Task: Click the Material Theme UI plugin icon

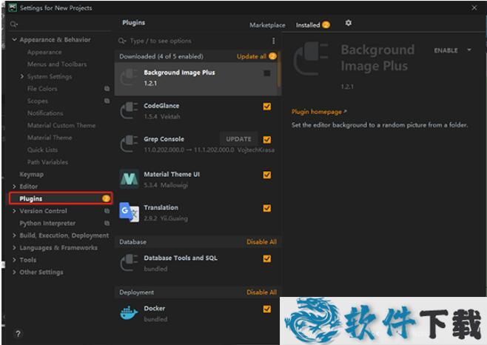Action: (x=130, y=178)
